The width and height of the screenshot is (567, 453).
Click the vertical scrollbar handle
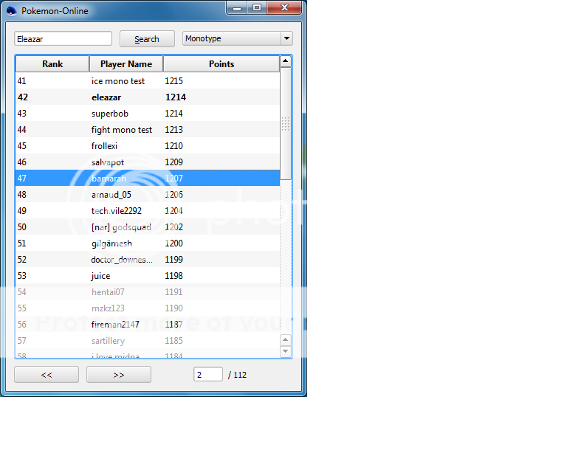[x=286, y=125]
